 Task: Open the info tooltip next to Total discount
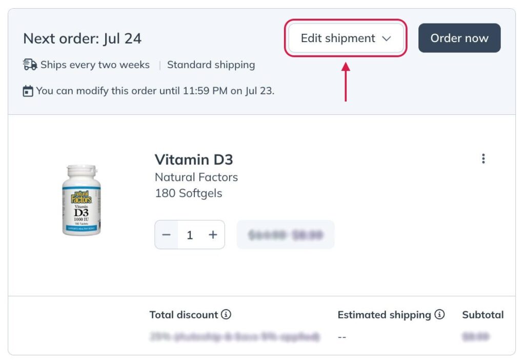tap(226, 315)
